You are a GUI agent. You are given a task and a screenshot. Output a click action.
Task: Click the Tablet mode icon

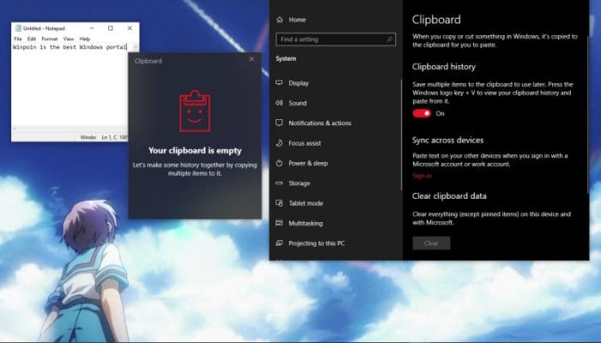coord(280,203)
